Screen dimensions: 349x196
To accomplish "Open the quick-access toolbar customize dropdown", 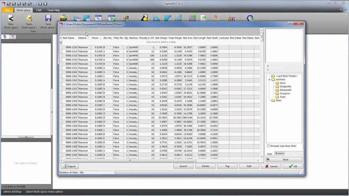I will coord(52,4).
